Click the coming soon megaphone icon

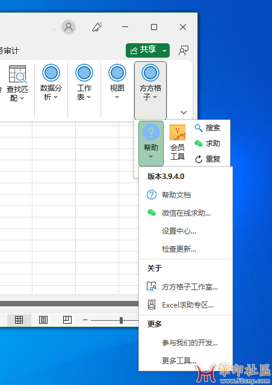coord(97,27)
